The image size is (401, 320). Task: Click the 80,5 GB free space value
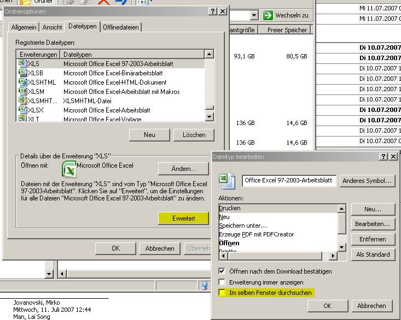(x=297, y=56)
